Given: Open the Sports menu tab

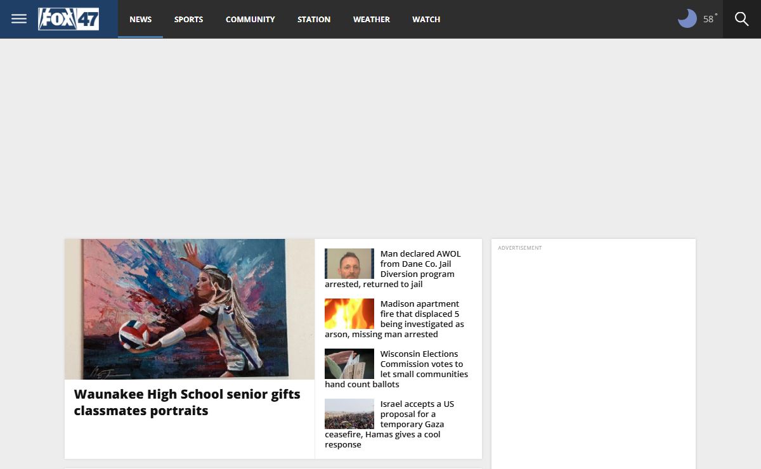Looking at the screenshot, I should pyautogui.click(x=189, y=19).
